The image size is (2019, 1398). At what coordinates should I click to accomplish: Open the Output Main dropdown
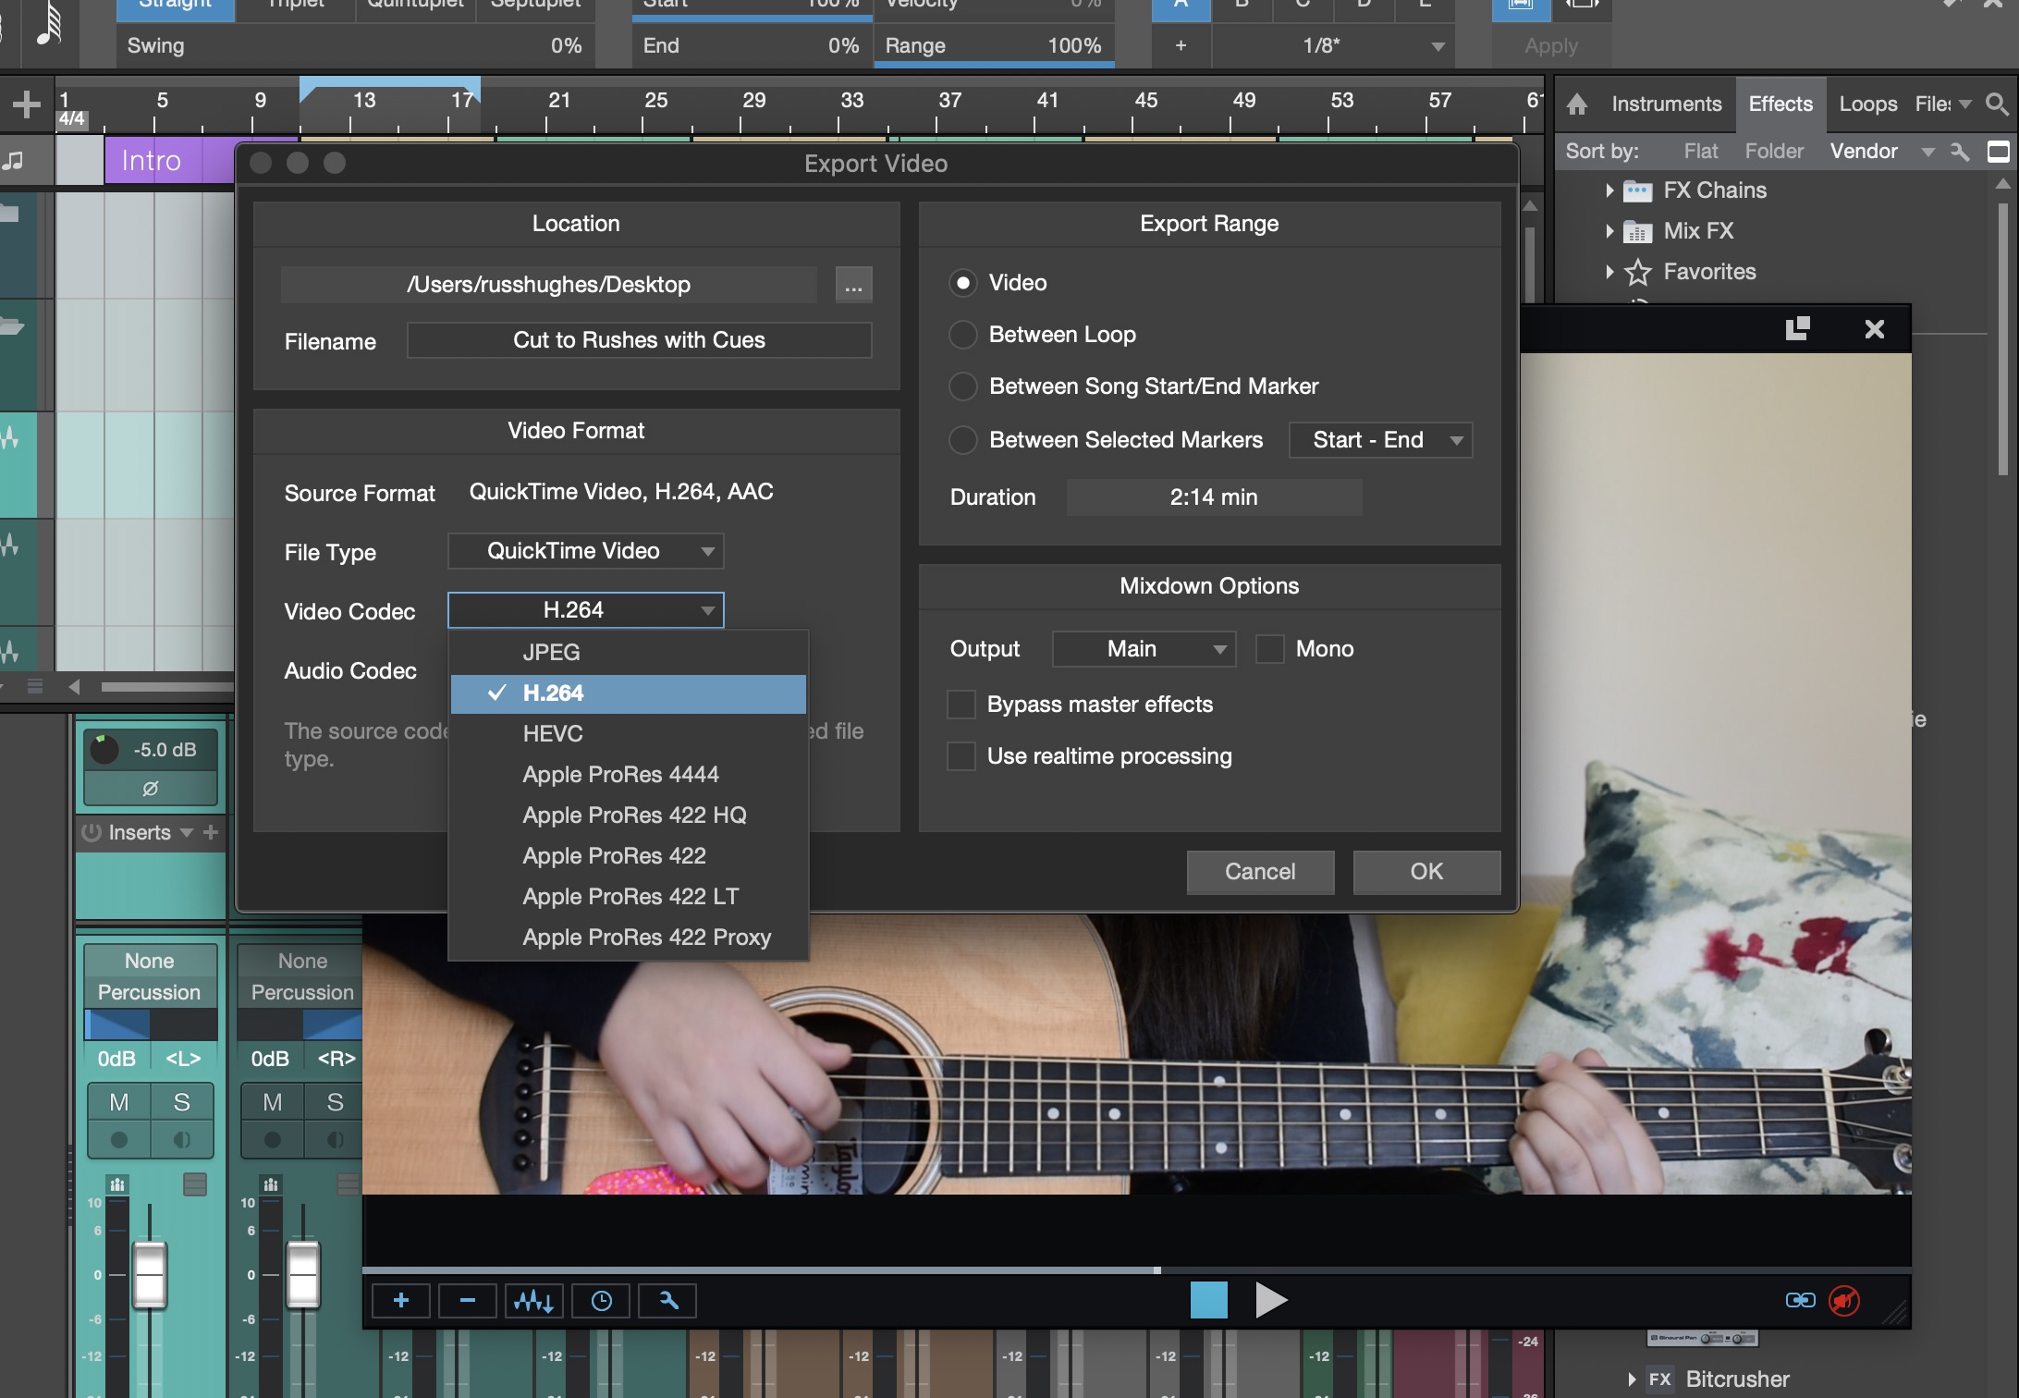(x=1144, y=649)
